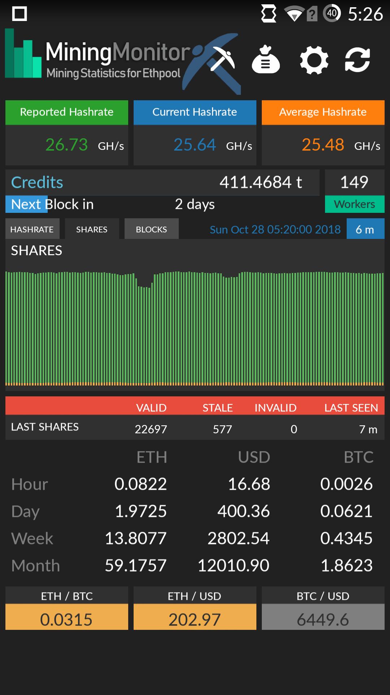Tap the valid shares count 22697
The width and height of the screenshot is (390, 695).
[x=151, y=429]
